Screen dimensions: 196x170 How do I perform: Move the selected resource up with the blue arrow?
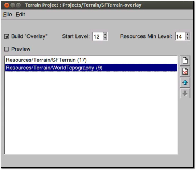[185, 82]
